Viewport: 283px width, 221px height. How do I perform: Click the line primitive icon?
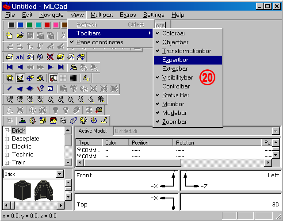tap(10, 88)
